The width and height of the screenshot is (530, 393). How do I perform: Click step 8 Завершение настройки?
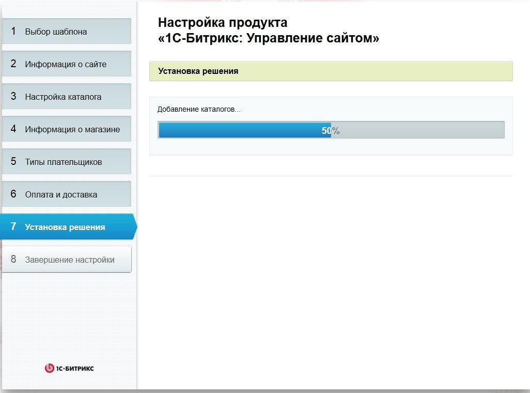[x=67, y=259]
